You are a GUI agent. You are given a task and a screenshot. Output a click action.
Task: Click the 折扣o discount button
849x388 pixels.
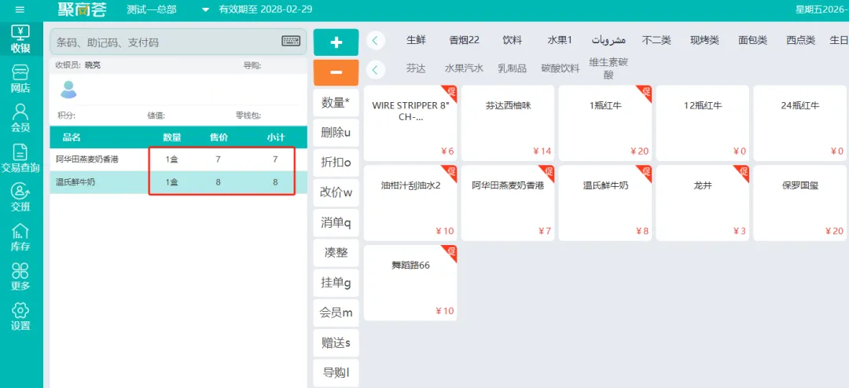pyautogui.click(x=336, y=163)
